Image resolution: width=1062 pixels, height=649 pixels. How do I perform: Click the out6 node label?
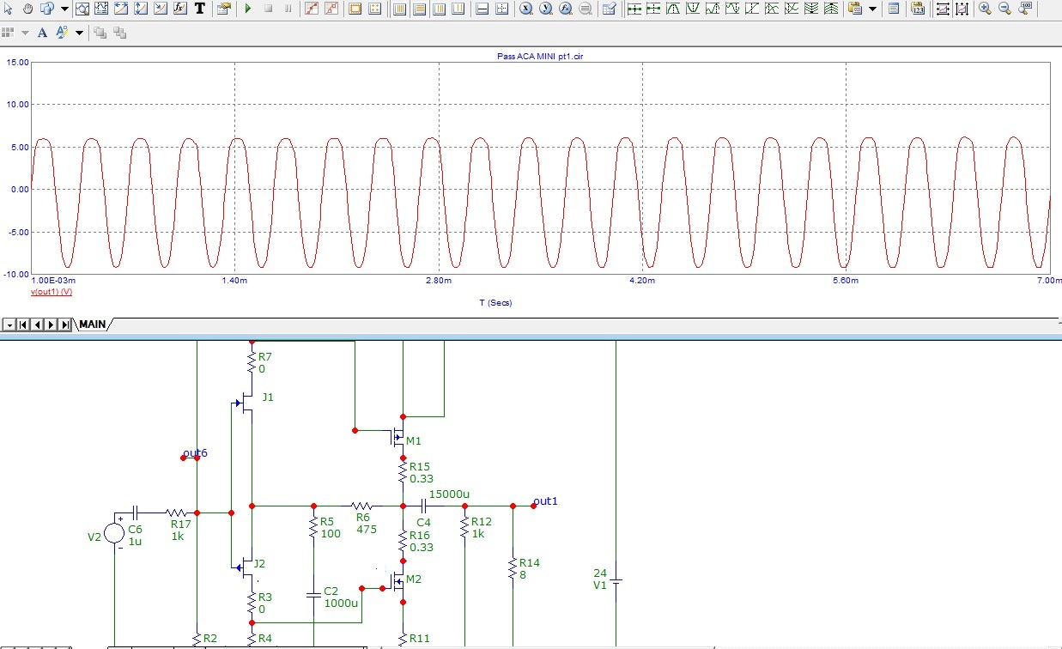pos(195,452)
